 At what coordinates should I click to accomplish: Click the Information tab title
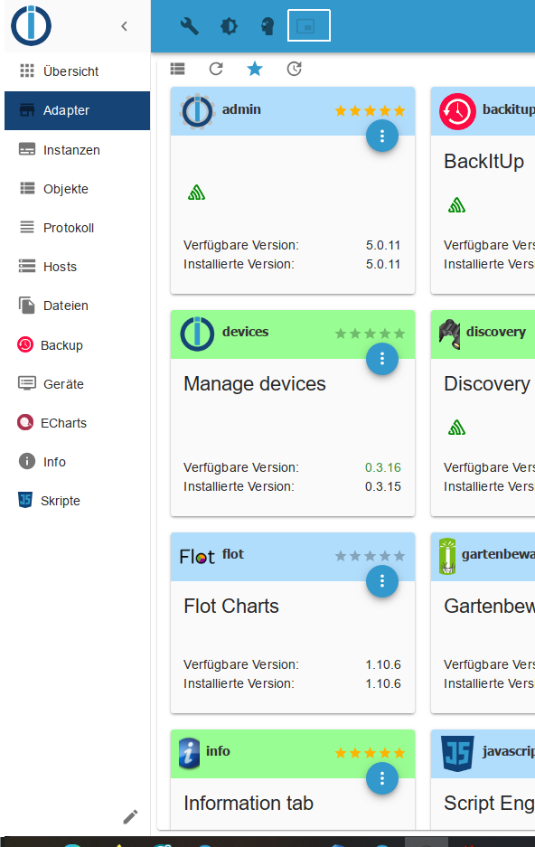click(x=249, y=804)
